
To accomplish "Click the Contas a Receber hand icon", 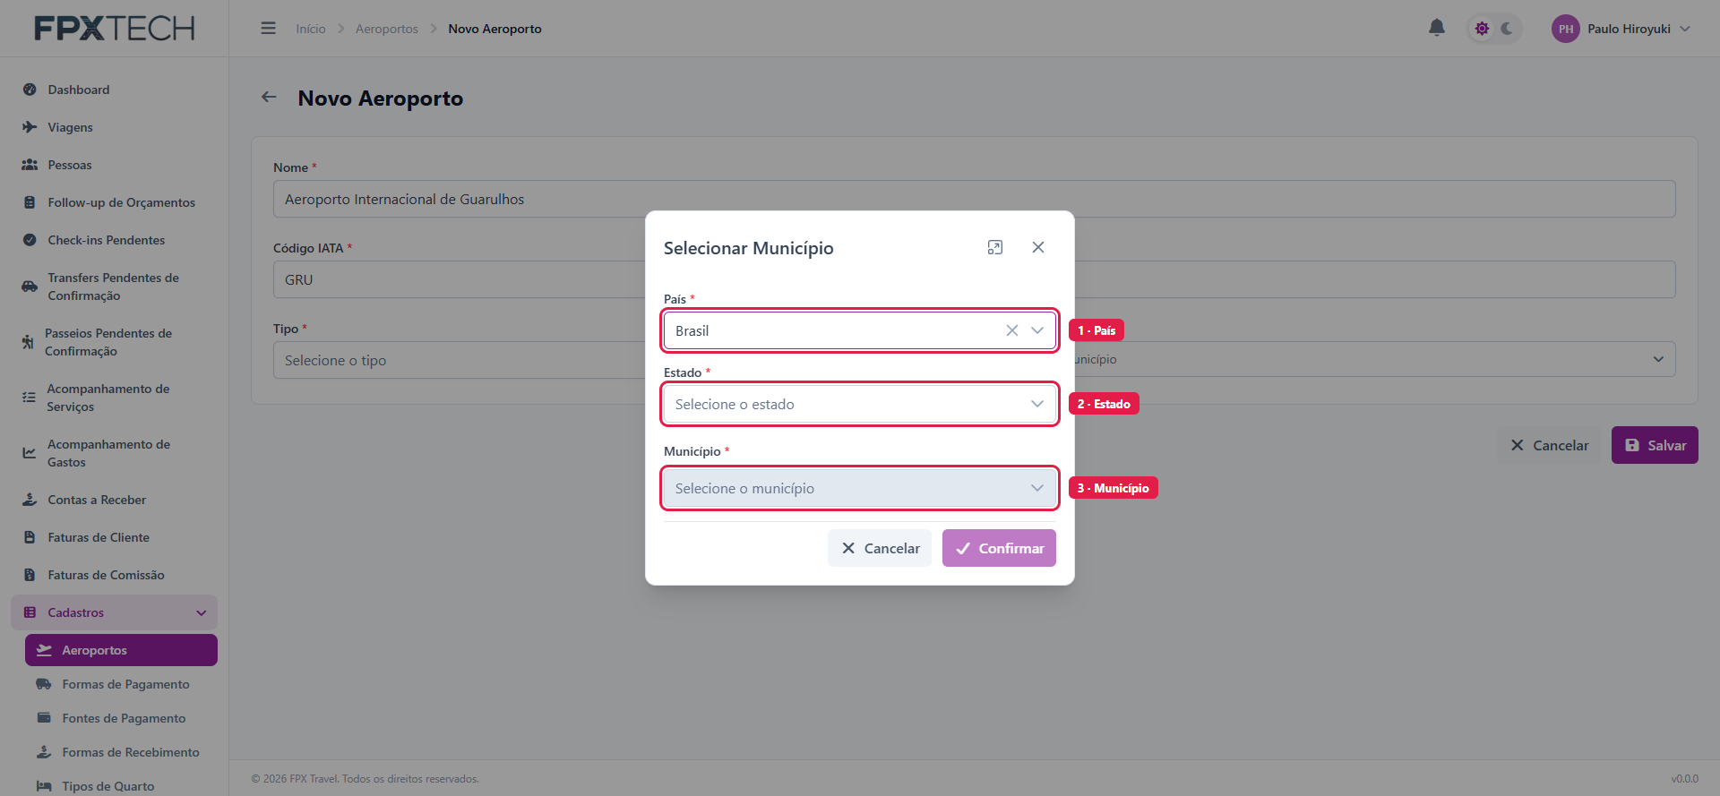I will (30, 500).
